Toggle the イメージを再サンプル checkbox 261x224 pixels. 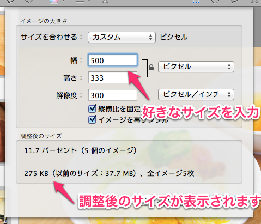click(x=92, y=120)
